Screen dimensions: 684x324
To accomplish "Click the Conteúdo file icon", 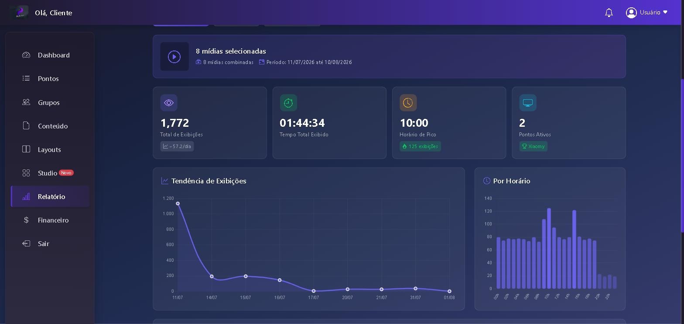I will [26, 126].
